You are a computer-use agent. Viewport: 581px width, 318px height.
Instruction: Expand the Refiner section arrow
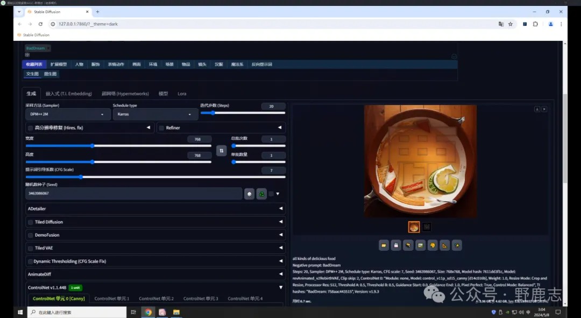click(280, 128)
